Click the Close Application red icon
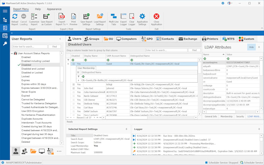Viewport: 264px width, 165px height. pyautogui.click(x=156, y=16)
